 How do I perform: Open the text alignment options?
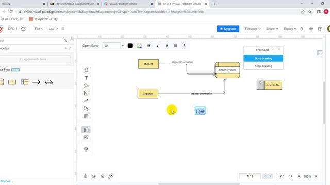175,46
